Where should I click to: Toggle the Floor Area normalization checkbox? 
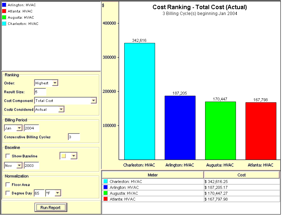(8, 185)
